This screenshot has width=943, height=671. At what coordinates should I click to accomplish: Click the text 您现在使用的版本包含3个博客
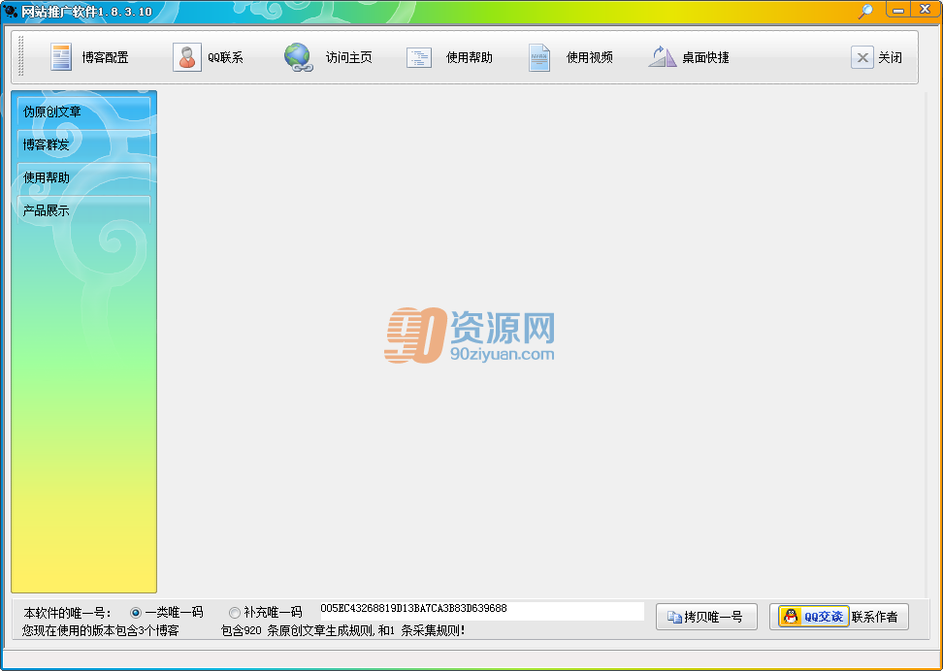pos(101,630)
